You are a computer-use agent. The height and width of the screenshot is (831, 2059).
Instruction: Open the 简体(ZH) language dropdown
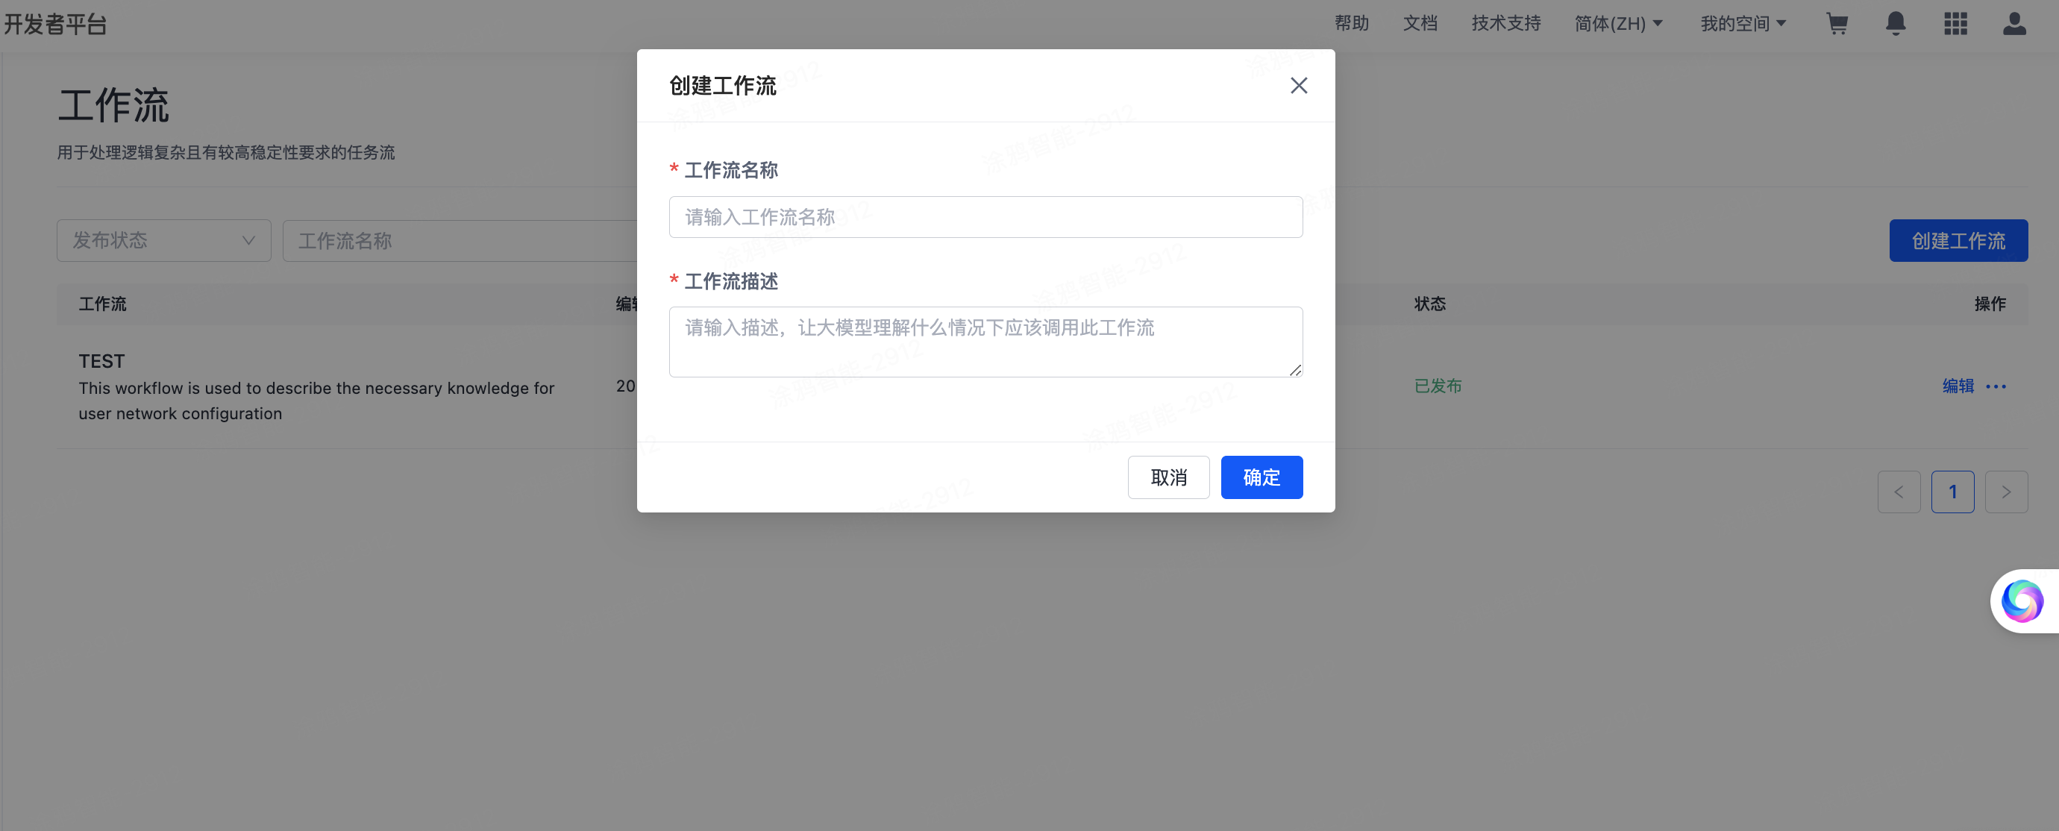coord(1619,24)
